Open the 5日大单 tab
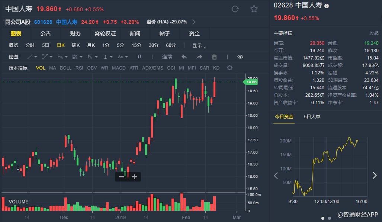The height and width of the screenshot is (222, 382). (x=312, y=117)
